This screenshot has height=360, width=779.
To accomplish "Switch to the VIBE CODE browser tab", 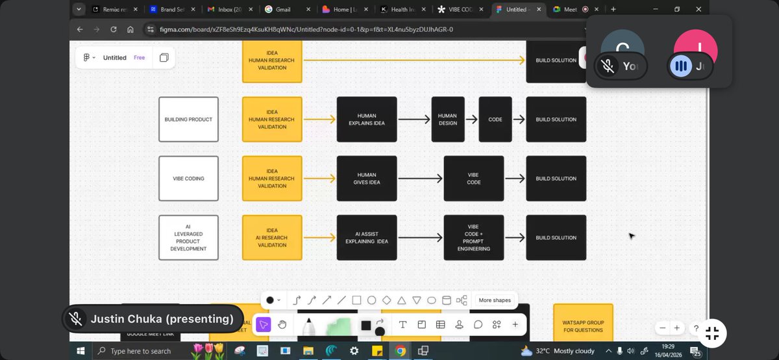I will click(x=459, y=10).
